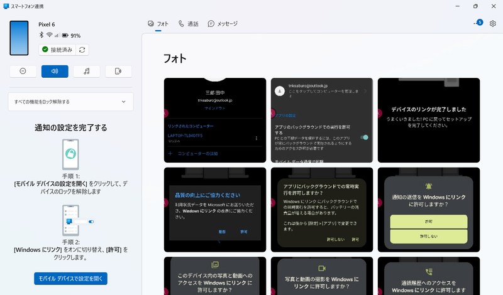
Task: Click the スマートフォン連携 app icon in title bar
Action: (6, 6)
